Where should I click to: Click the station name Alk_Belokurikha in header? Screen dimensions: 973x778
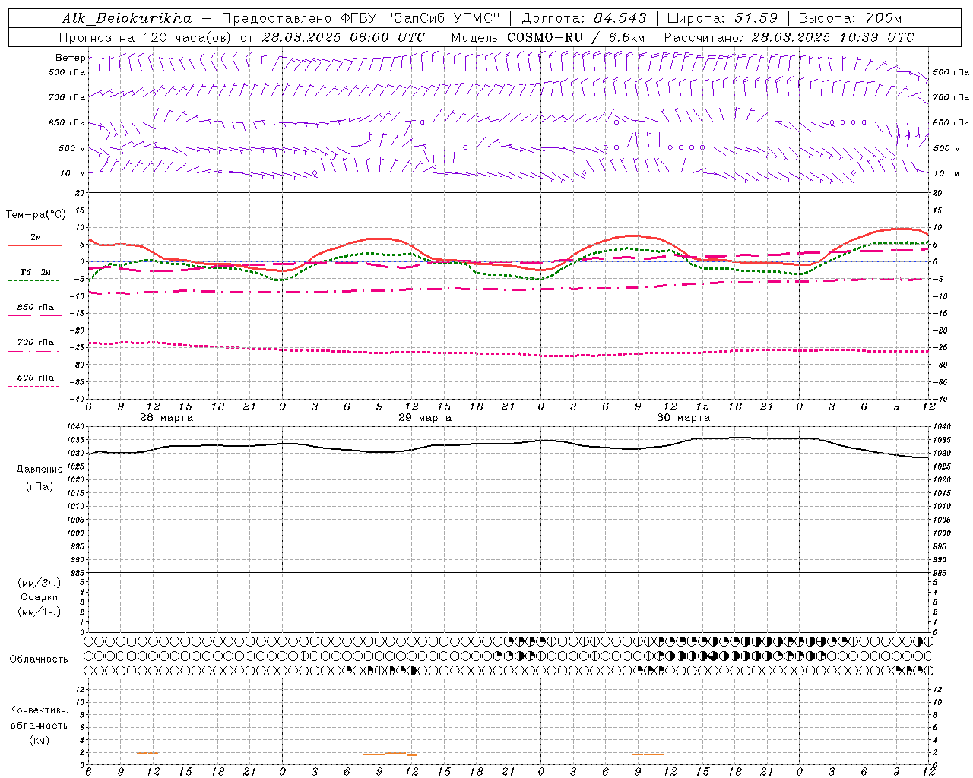[x=127, y=18]
